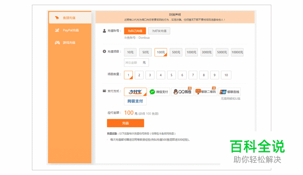This screenshot has height=175, width=303.
Task: Select Alipay (支付宝) as payment method
Action: pos(135,92)
